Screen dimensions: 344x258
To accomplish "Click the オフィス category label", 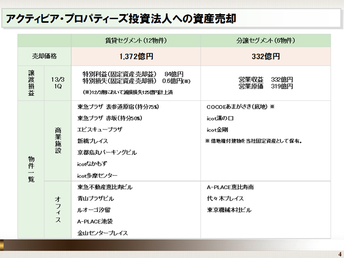I will 58,209.
